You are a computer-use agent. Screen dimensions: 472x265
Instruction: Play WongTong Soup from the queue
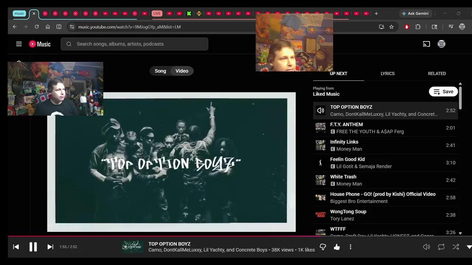(x=385, y=215)
